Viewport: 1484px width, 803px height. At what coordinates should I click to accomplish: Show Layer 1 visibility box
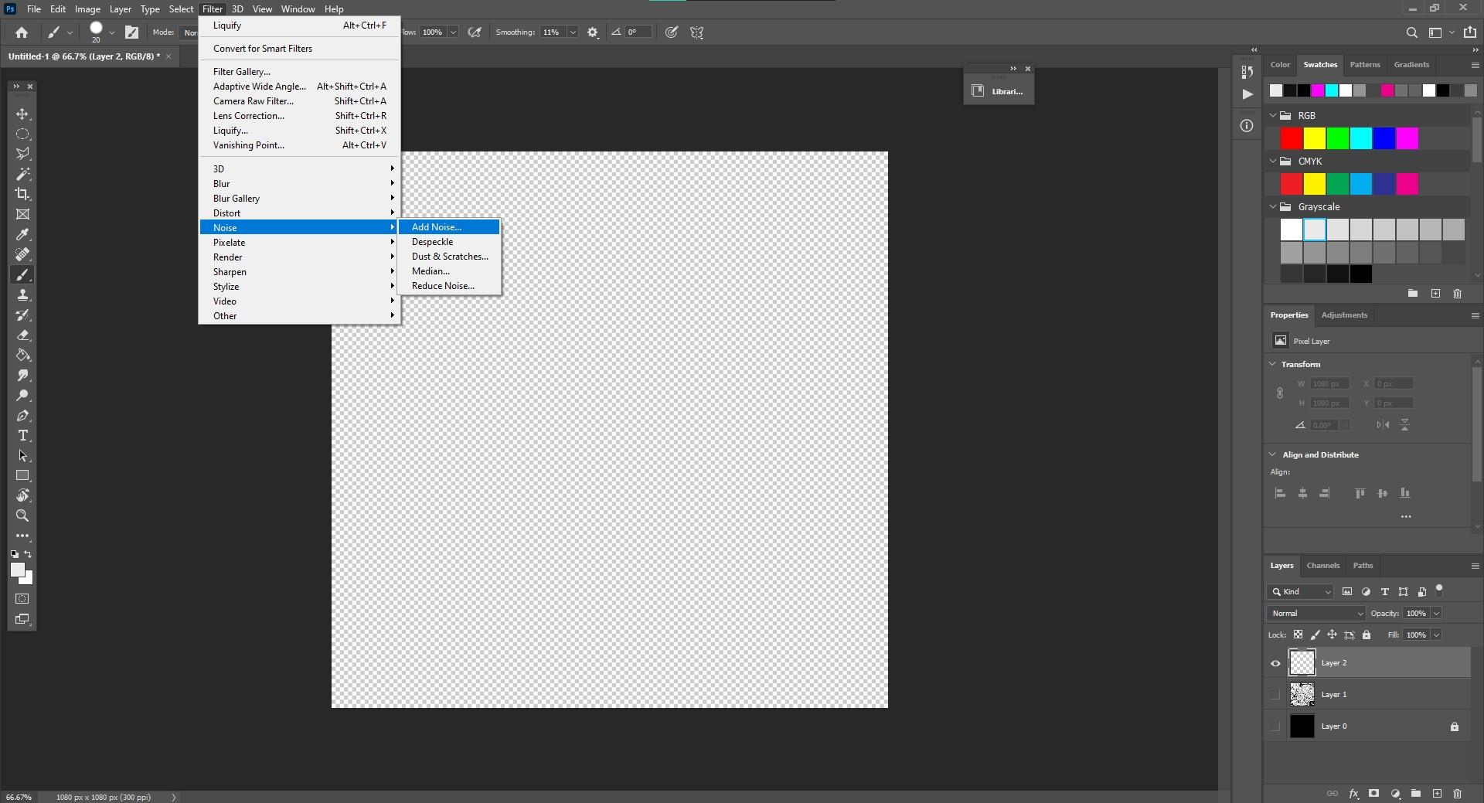[x=1275, y=695]
